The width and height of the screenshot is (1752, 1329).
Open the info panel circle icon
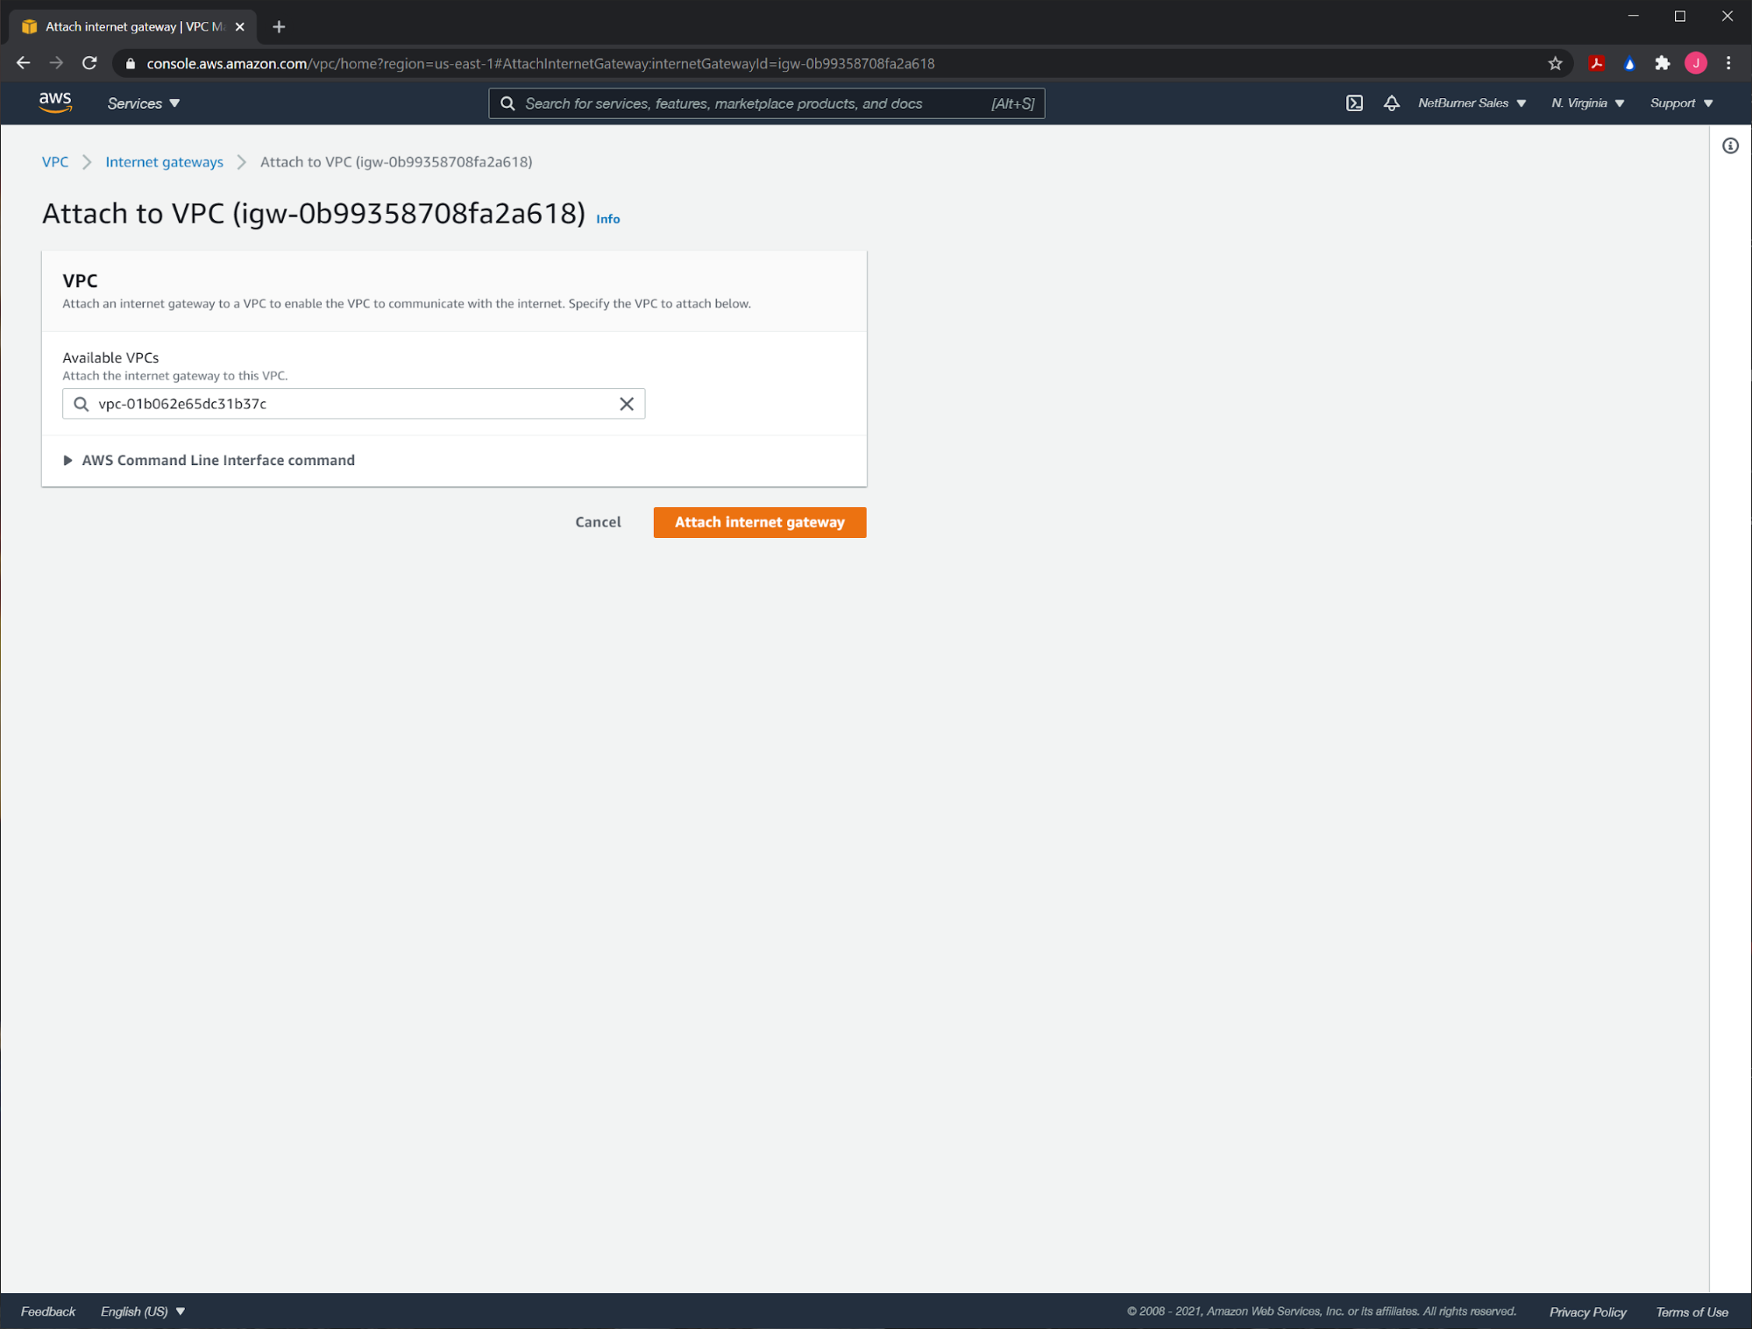point(1729,146)
